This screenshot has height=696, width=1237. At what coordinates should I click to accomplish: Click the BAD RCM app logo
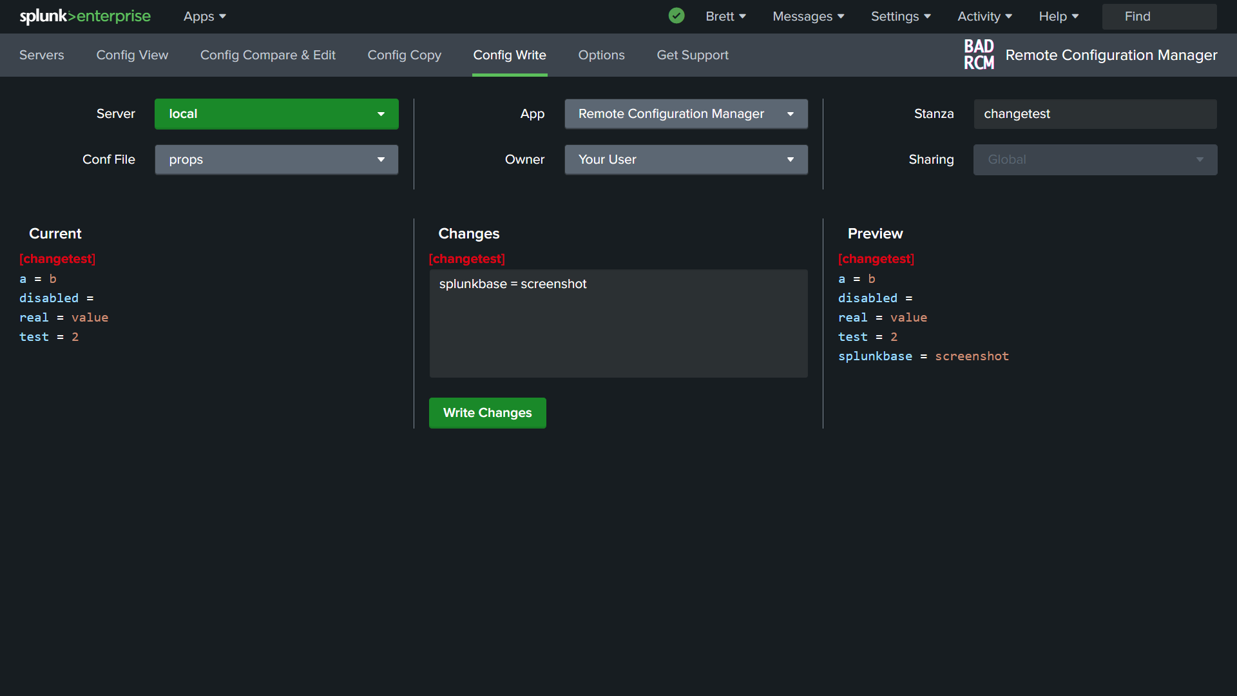point(979,55)
